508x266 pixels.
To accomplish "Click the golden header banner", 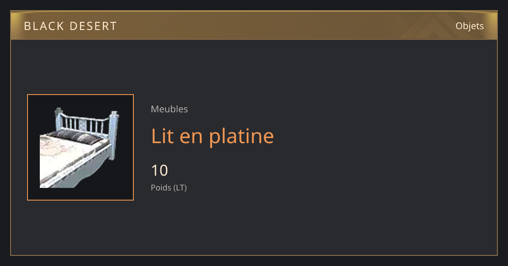I will click(254, 26).
